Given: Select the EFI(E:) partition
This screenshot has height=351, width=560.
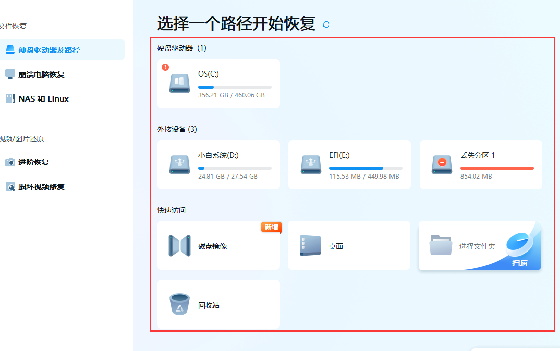Looking at the screenshot, I should [349, 164].
